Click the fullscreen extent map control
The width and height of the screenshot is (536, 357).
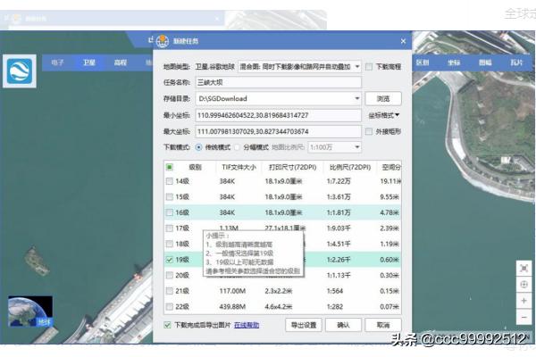(523, 268)
